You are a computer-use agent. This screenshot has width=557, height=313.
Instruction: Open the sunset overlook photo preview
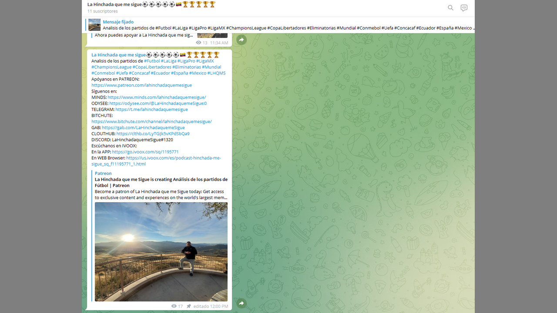click(161, 251)
